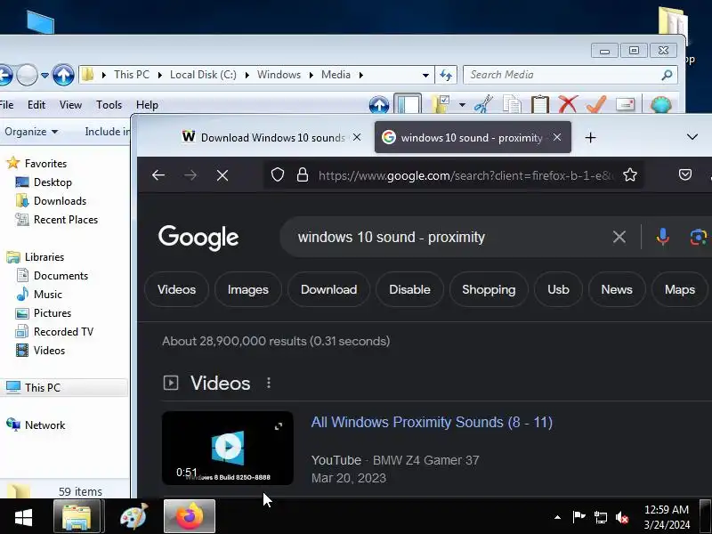Select the Images search filter chip
Viewport: 712px width, 534px height.
click(x=248, y=289)
